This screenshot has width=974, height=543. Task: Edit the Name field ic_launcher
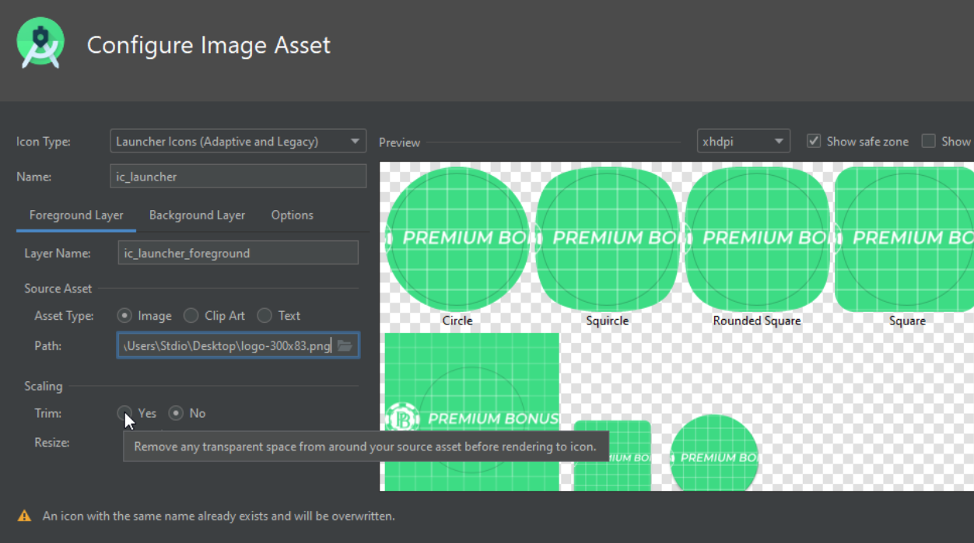click(238, 177)
